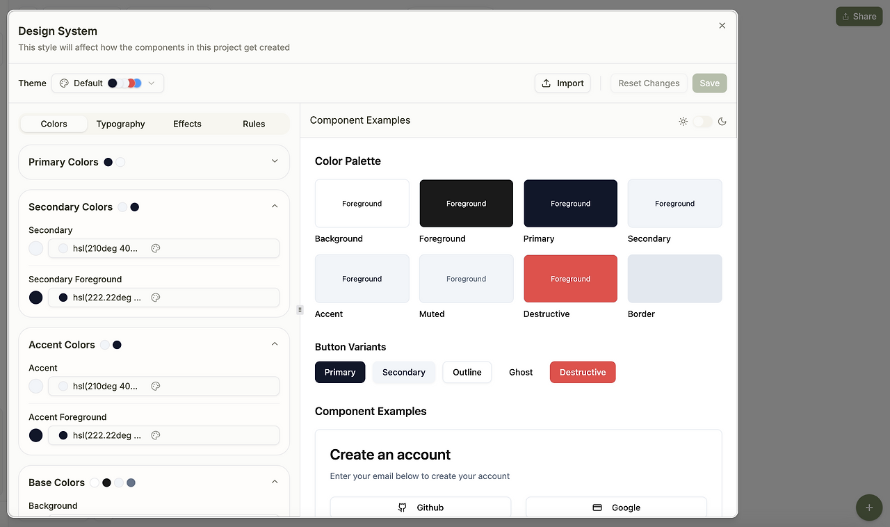Select the Secondary palette card
The image size is (890, 527).
tap(675, 203)
